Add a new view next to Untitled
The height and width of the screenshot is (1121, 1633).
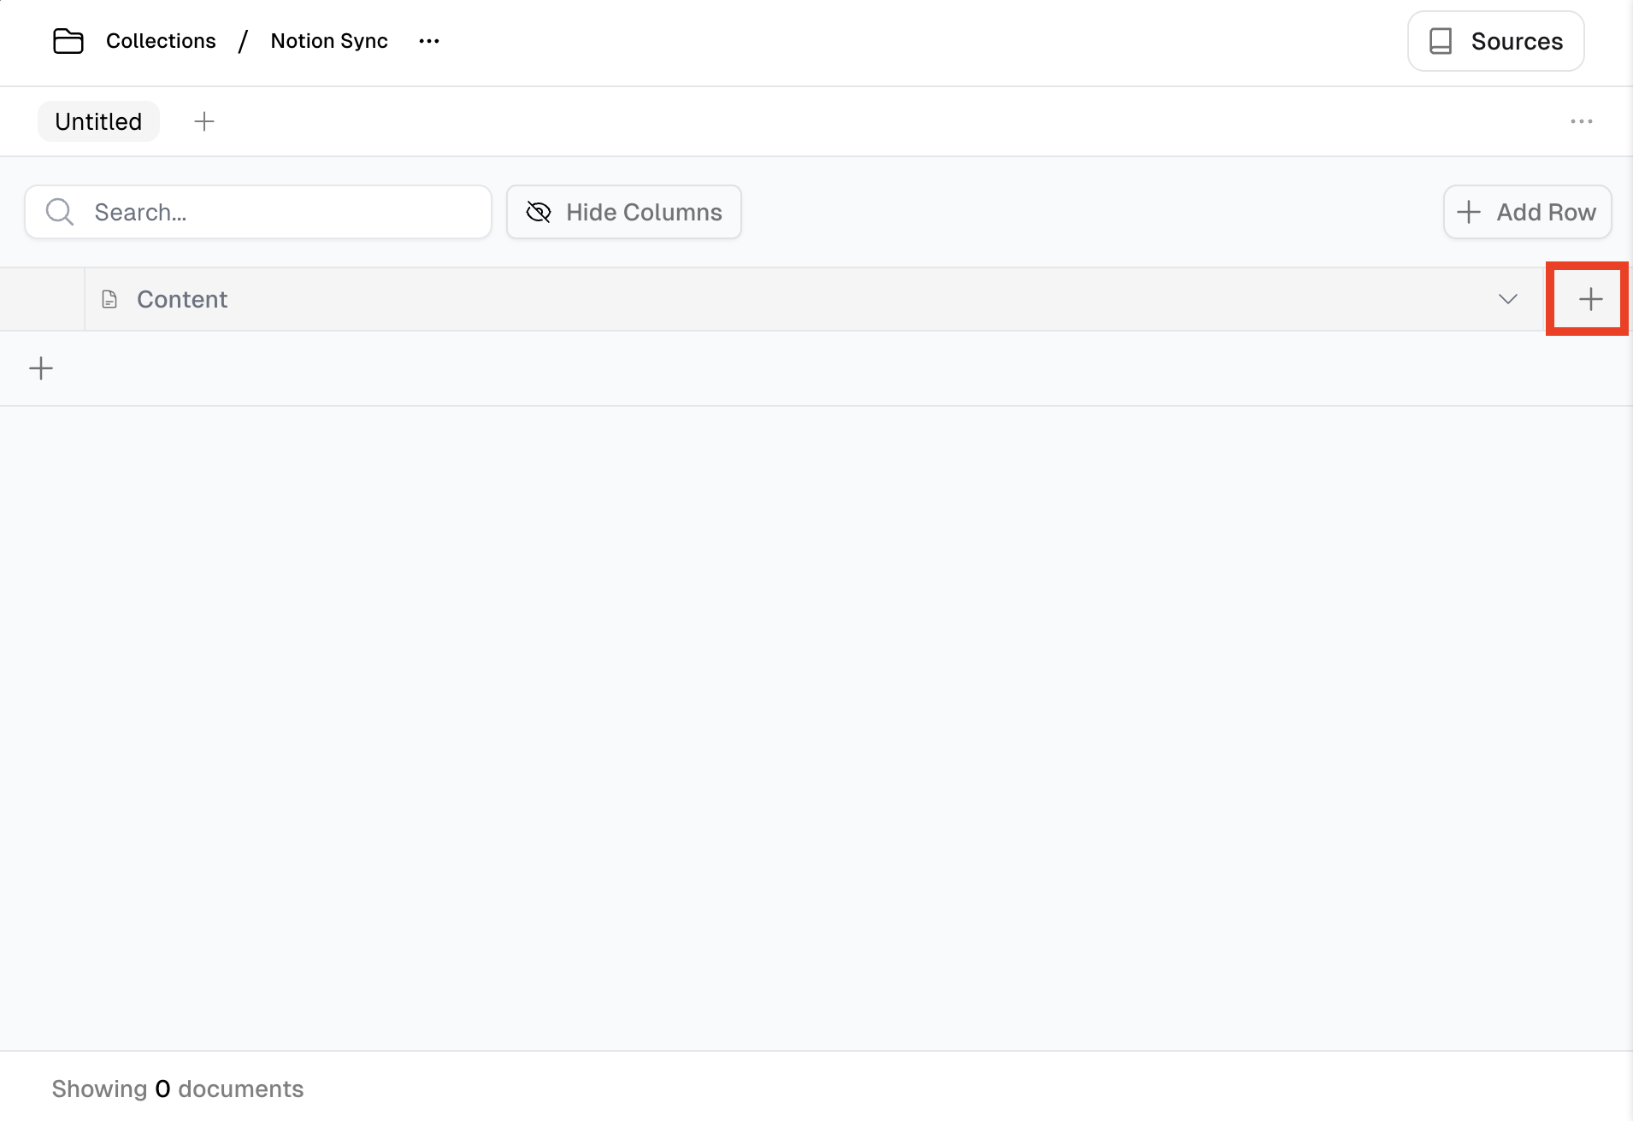204,121
